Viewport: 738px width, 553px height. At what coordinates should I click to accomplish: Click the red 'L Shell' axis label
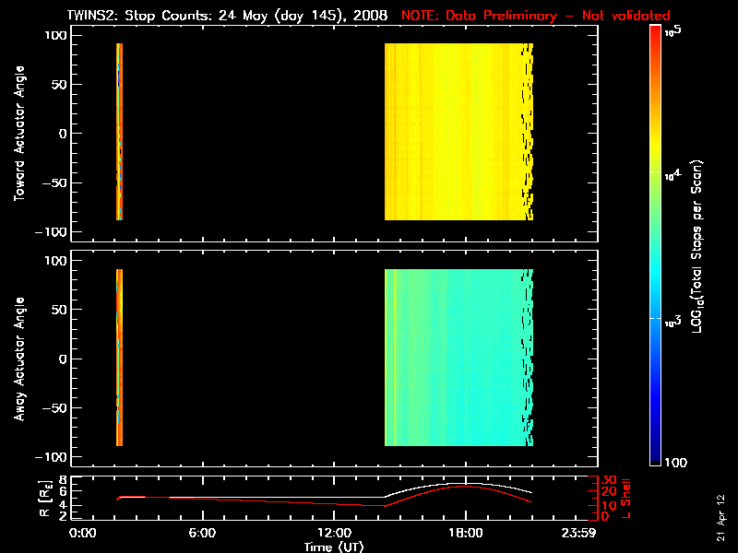coord(626,499)
